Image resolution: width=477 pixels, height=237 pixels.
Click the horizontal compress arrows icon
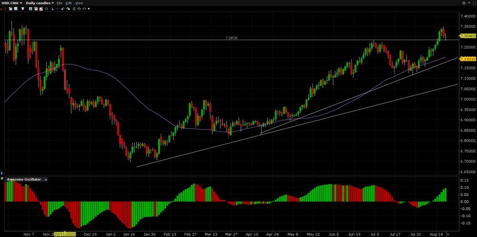(x=84, y=9)
